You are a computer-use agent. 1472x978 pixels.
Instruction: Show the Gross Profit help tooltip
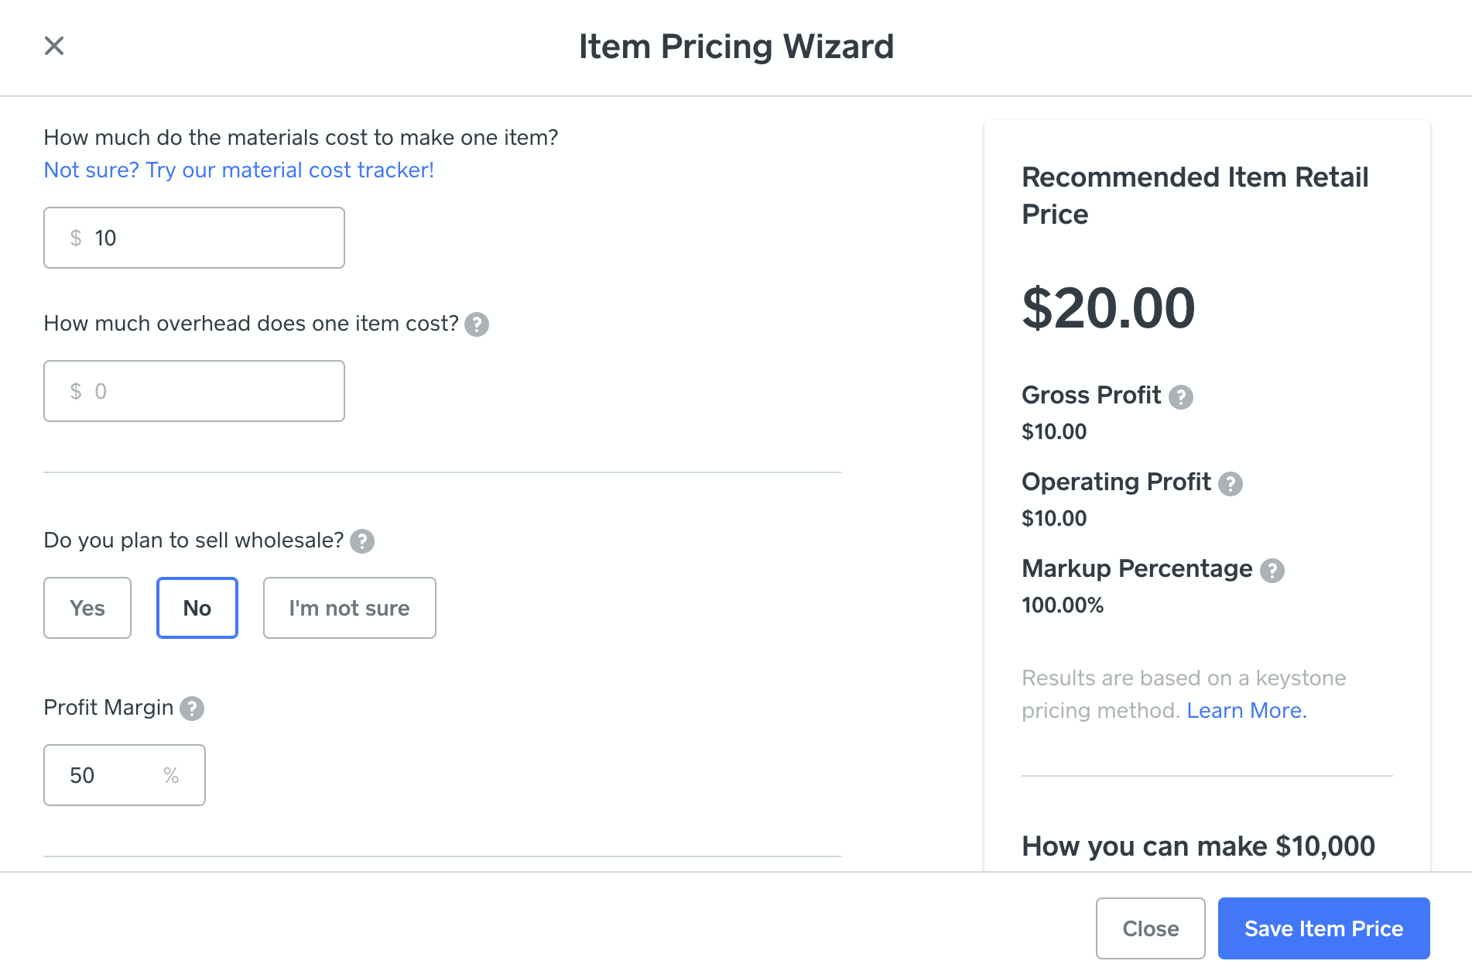coord(1181,397)
